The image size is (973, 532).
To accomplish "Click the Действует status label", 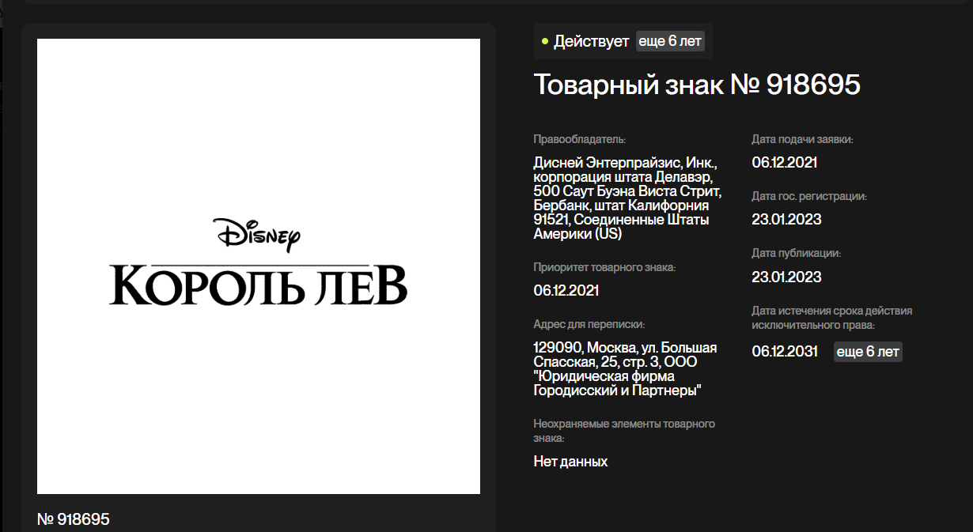I will pyautogui.click(x=591, y=41).
